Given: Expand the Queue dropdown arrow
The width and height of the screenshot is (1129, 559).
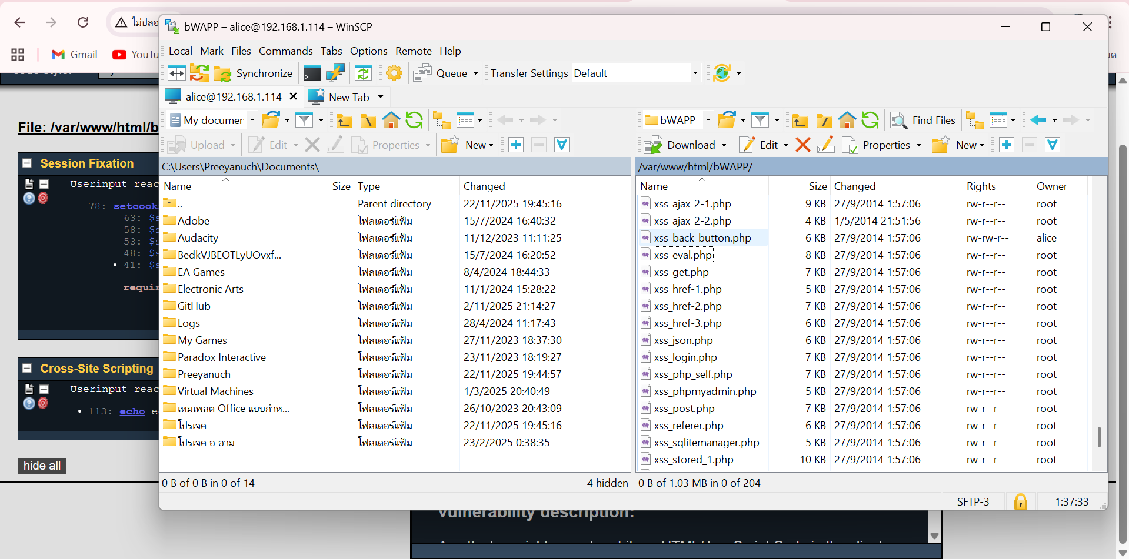Looking at the screenshot, I should click(x=475, y=73).
